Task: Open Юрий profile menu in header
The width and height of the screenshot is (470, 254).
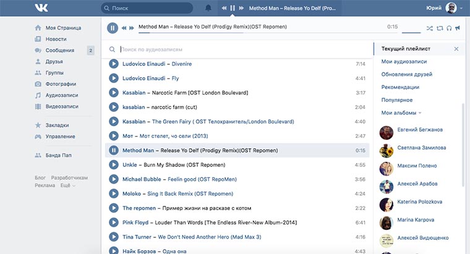Action: 445,8
